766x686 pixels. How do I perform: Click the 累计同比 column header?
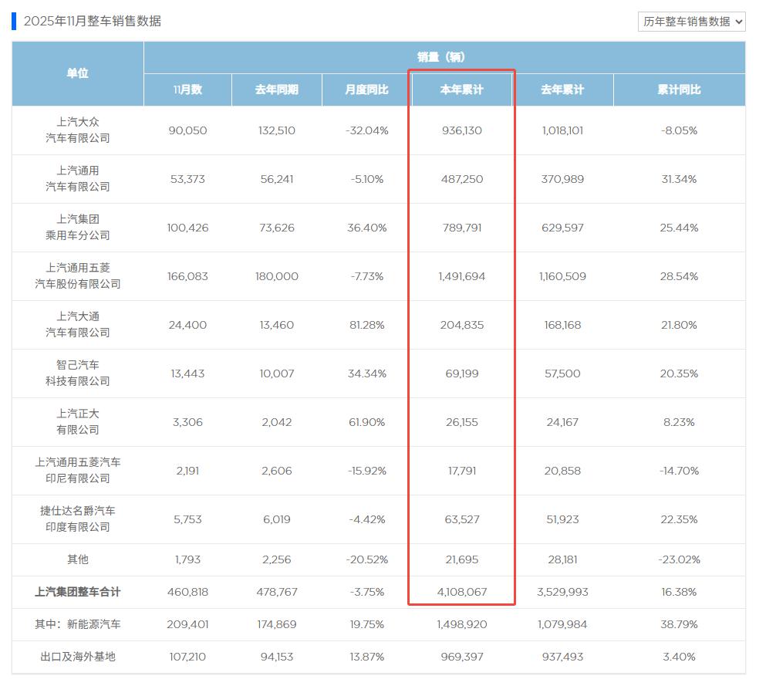click(x=679, y=90)
